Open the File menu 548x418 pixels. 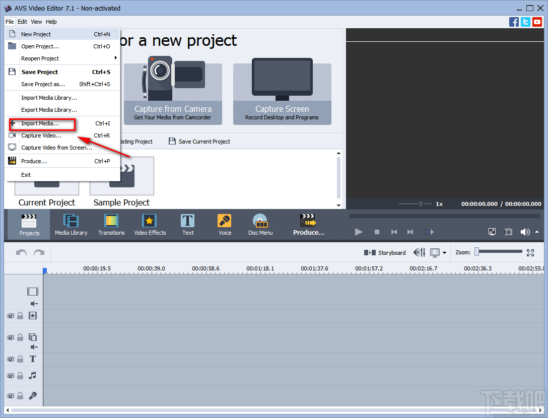pyautogui.click(x=10, y=22)
